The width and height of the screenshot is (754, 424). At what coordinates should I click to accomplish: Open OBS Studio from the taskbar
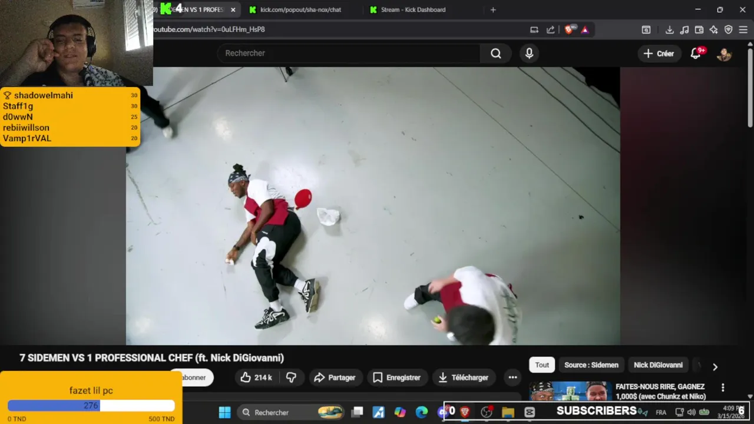pos(487,413)
